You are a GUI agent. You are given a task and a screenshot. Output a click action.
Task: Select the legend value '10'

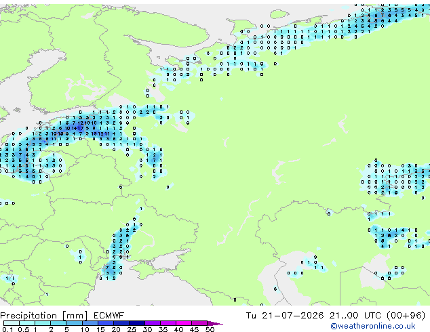point(85,329)
